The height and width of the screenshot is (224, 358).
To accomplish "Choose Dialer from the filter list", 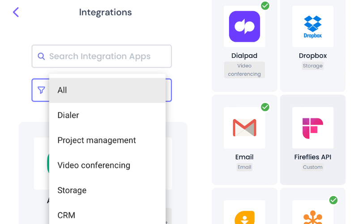I will pyautogui.click(x=107, y=115).
